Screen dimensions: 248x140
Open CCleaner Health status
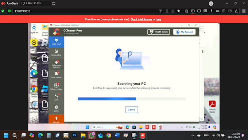pyautogui.click(x=159, y=32)
